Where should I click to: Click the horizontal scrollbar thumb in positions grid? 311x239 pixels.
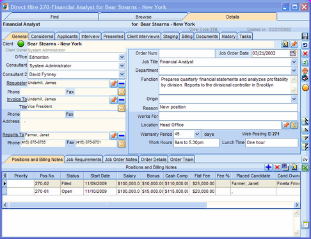[x=108, y=205]
